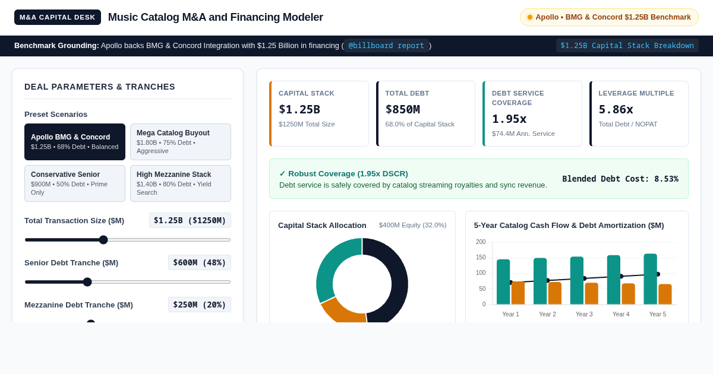Click the Robust Coverage status banner
The height and width of the screenshot is (374, 713).
(x=479, y=179)
